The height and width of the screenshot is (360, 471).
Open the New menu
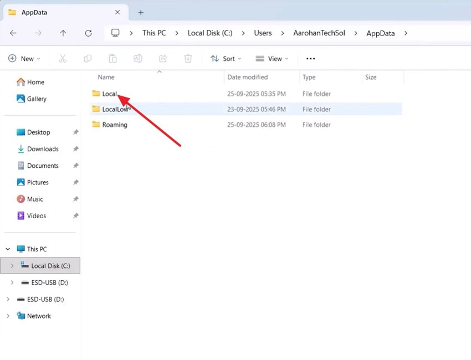[24, 58]
